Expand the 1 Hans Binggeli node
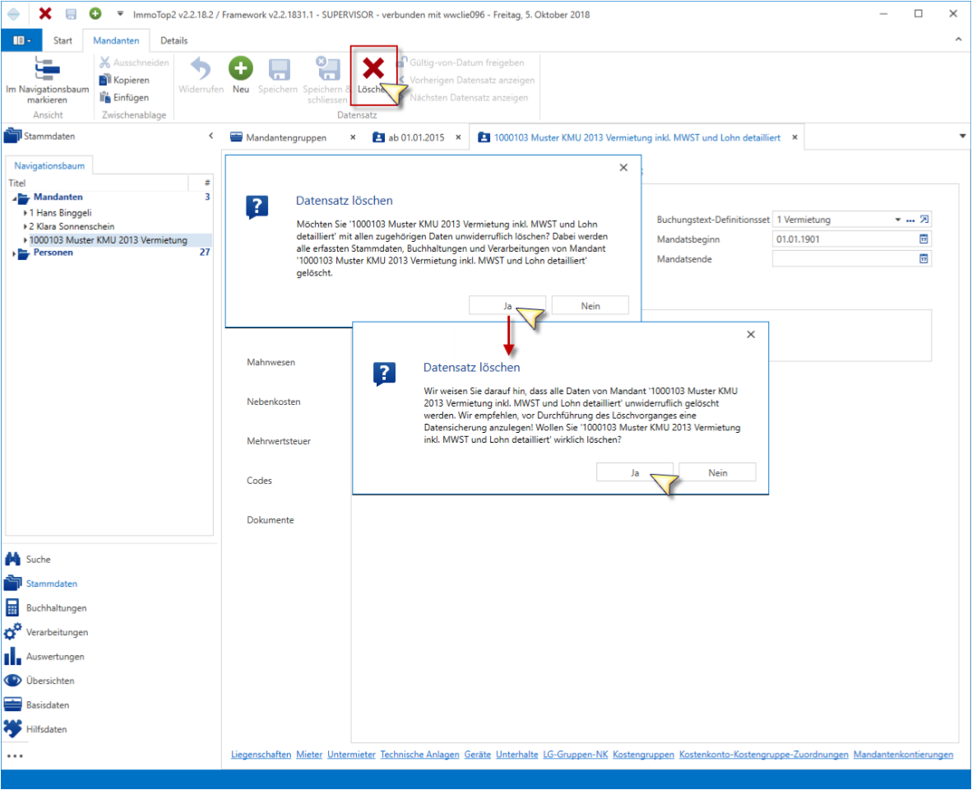 [25, 212]
